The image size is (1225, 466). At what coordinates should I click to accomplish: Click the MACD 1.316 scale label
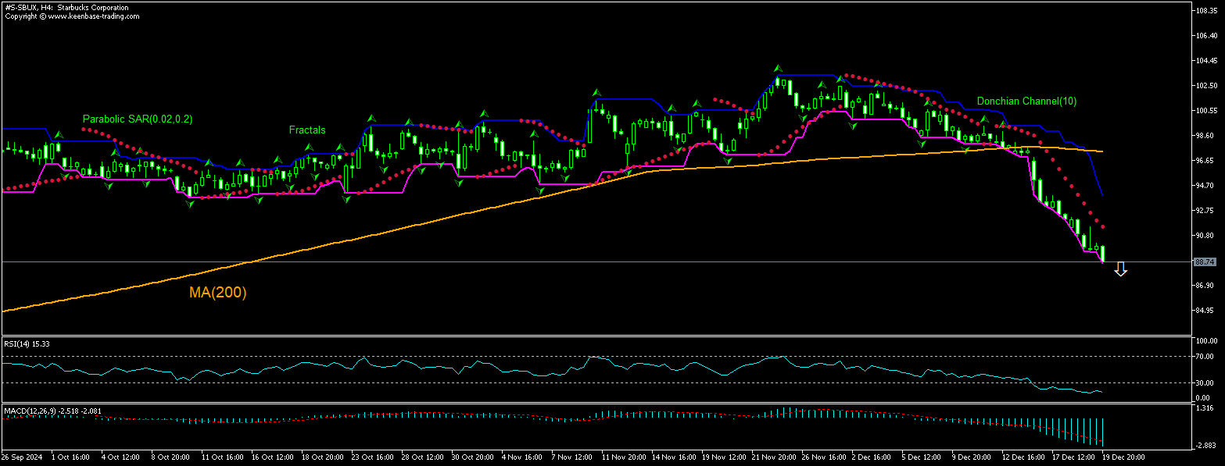(1205, 408)
